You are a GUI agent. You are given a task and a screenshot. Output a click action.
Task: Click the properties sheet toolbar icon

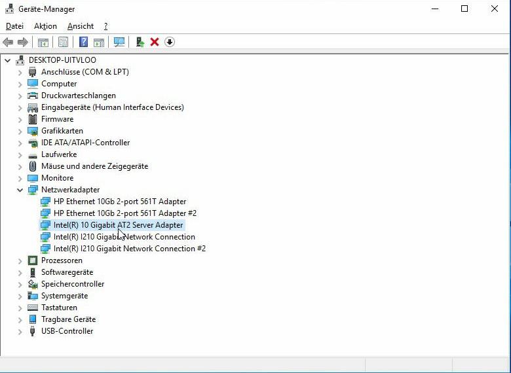(63, 42)
